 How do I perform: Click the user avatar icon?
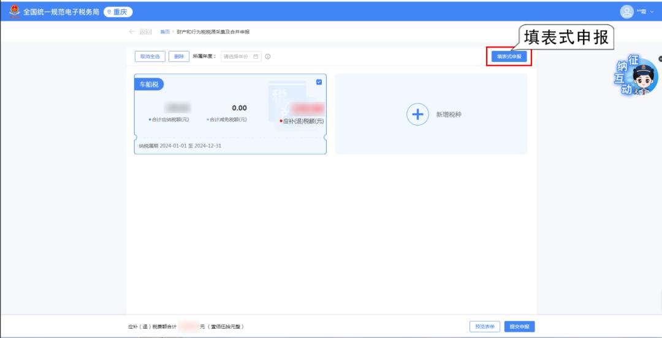click(x=626, y=12)
